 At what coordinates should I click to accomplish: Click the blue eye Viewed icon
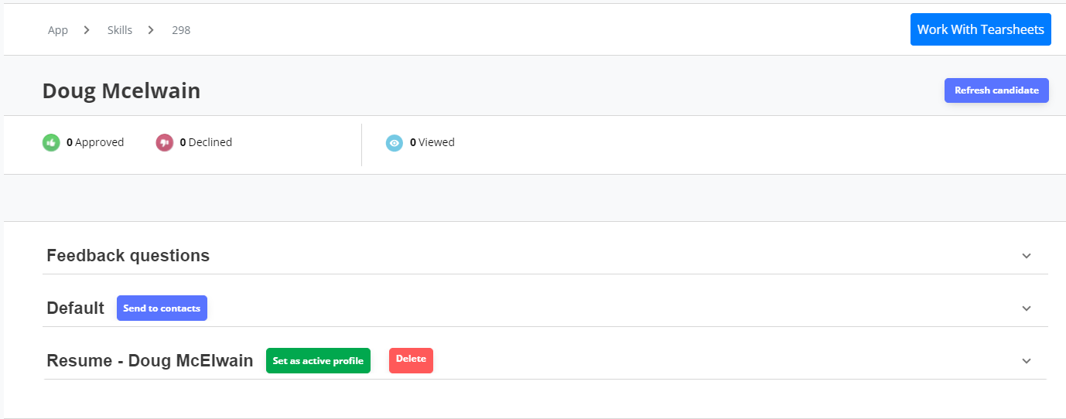click(395, 142)
